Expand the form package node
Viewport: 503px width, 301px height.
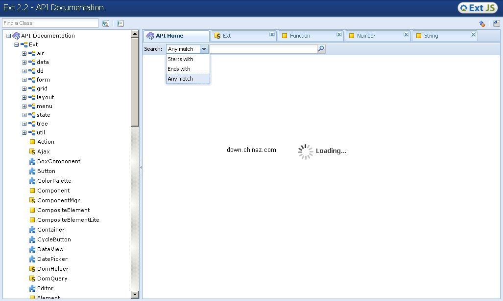pos(24,80)
